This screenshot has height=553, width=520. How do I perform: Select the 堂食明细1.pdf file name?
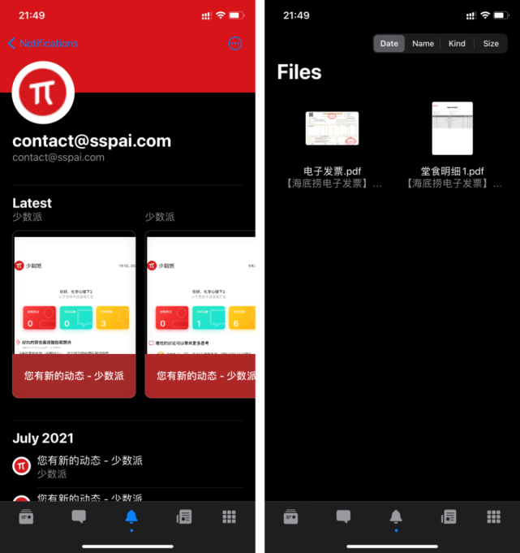click(x=453, y=171)
